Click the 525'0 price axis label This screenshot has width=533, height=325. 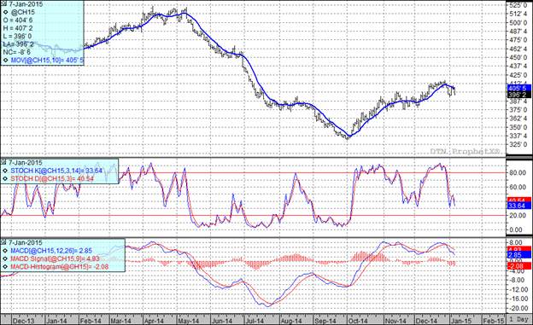coord(518,5)
